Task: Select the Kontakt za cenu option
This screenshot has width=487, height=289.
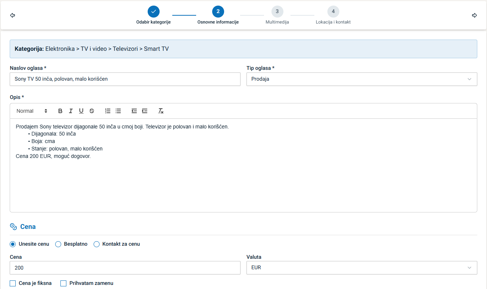Action: tap(97, 244)
